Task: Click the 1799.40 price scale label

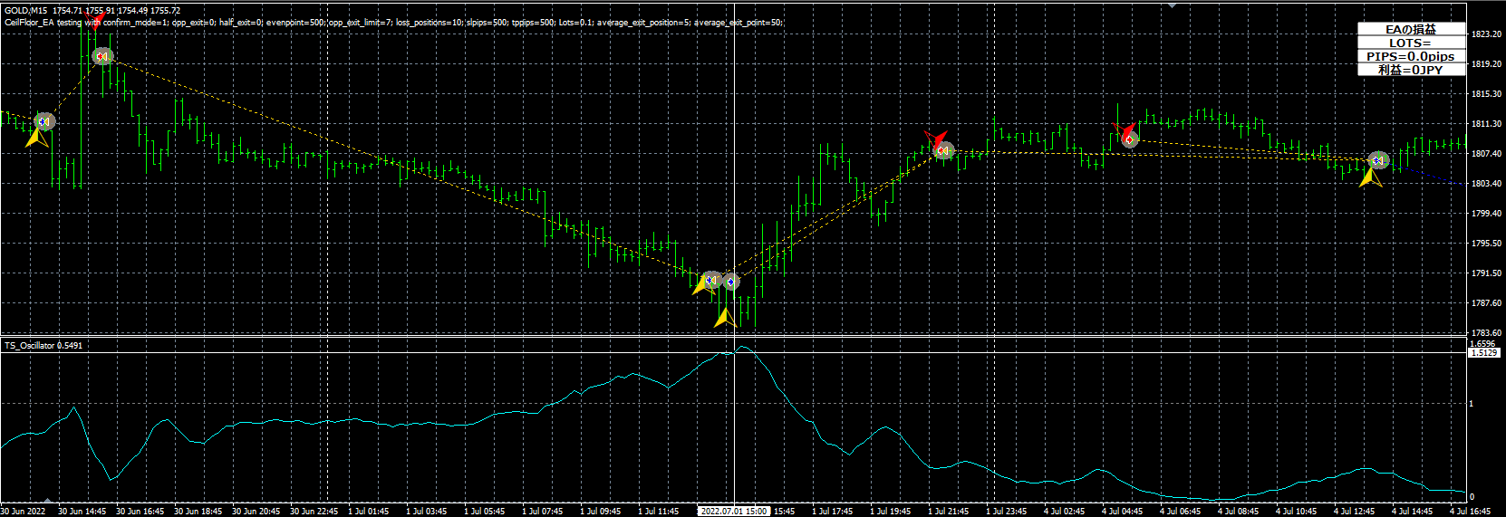Action: coord(1486,214)
